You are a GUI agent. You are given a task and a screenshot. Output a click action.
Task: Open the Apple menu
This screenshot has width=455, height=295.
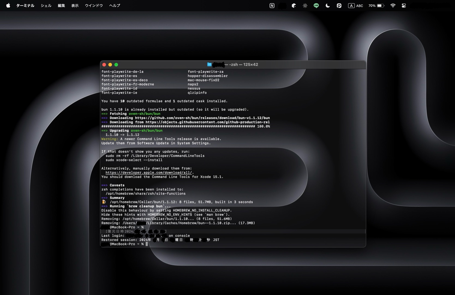point(8,5)
